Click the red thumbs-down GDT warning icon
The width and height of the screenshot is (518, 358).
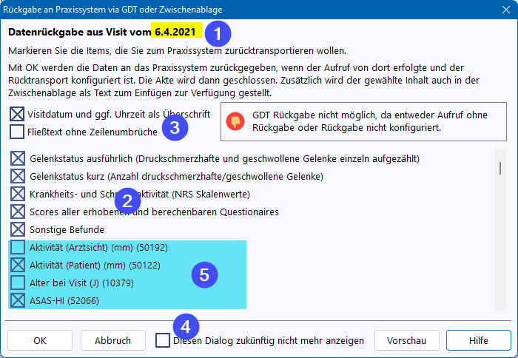tap(235, 121)
